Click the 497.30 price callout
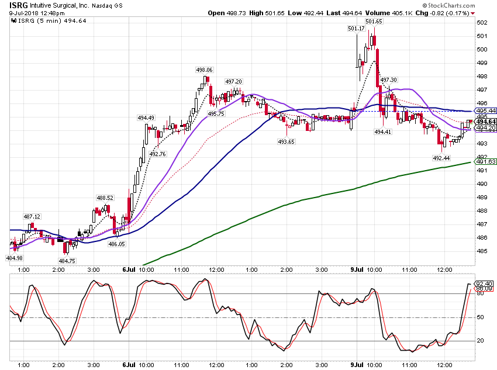Image resolution: width=497 pixels, height=370 pixels. (389, 80)
